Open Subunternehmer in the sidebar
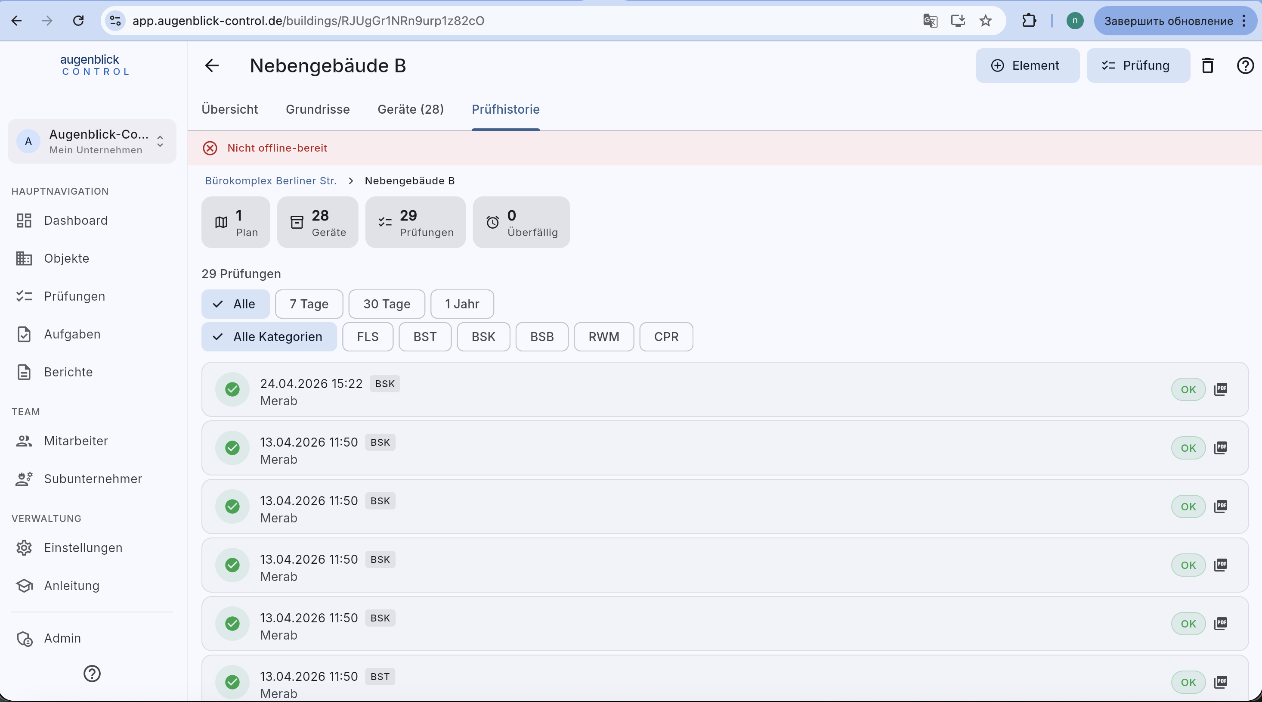This screenshot has width=1262, height=702. coord(92,479)
